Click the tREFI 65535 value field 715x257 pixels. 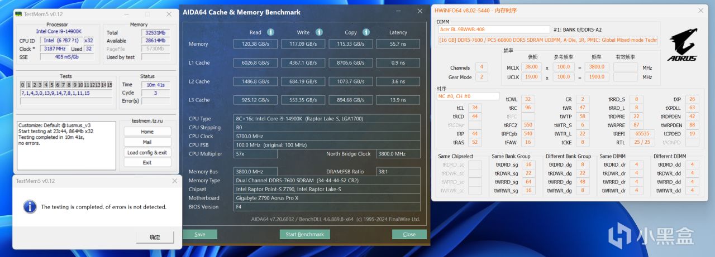(642, 134)
